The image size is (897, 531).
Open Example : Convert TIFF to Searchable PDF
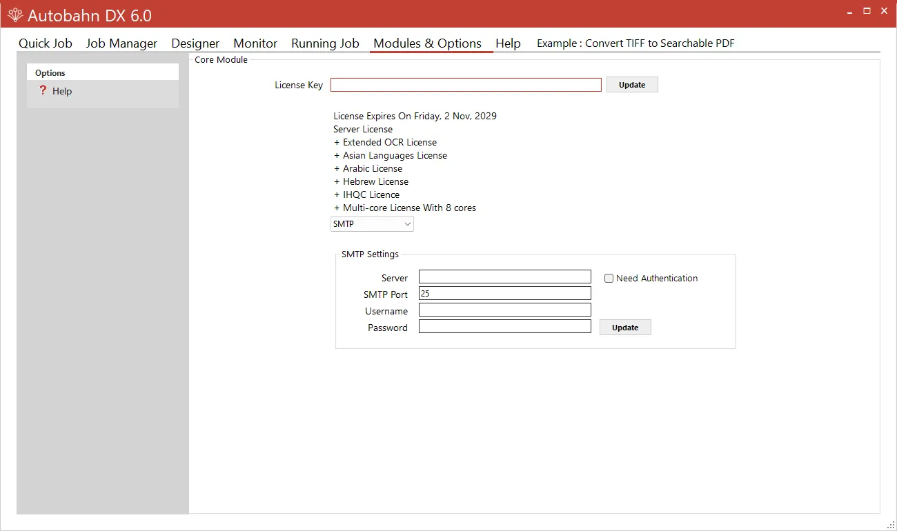pos(635,43)
